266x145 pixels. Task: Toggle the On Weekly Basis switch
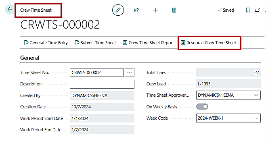(x=202, y=107)
